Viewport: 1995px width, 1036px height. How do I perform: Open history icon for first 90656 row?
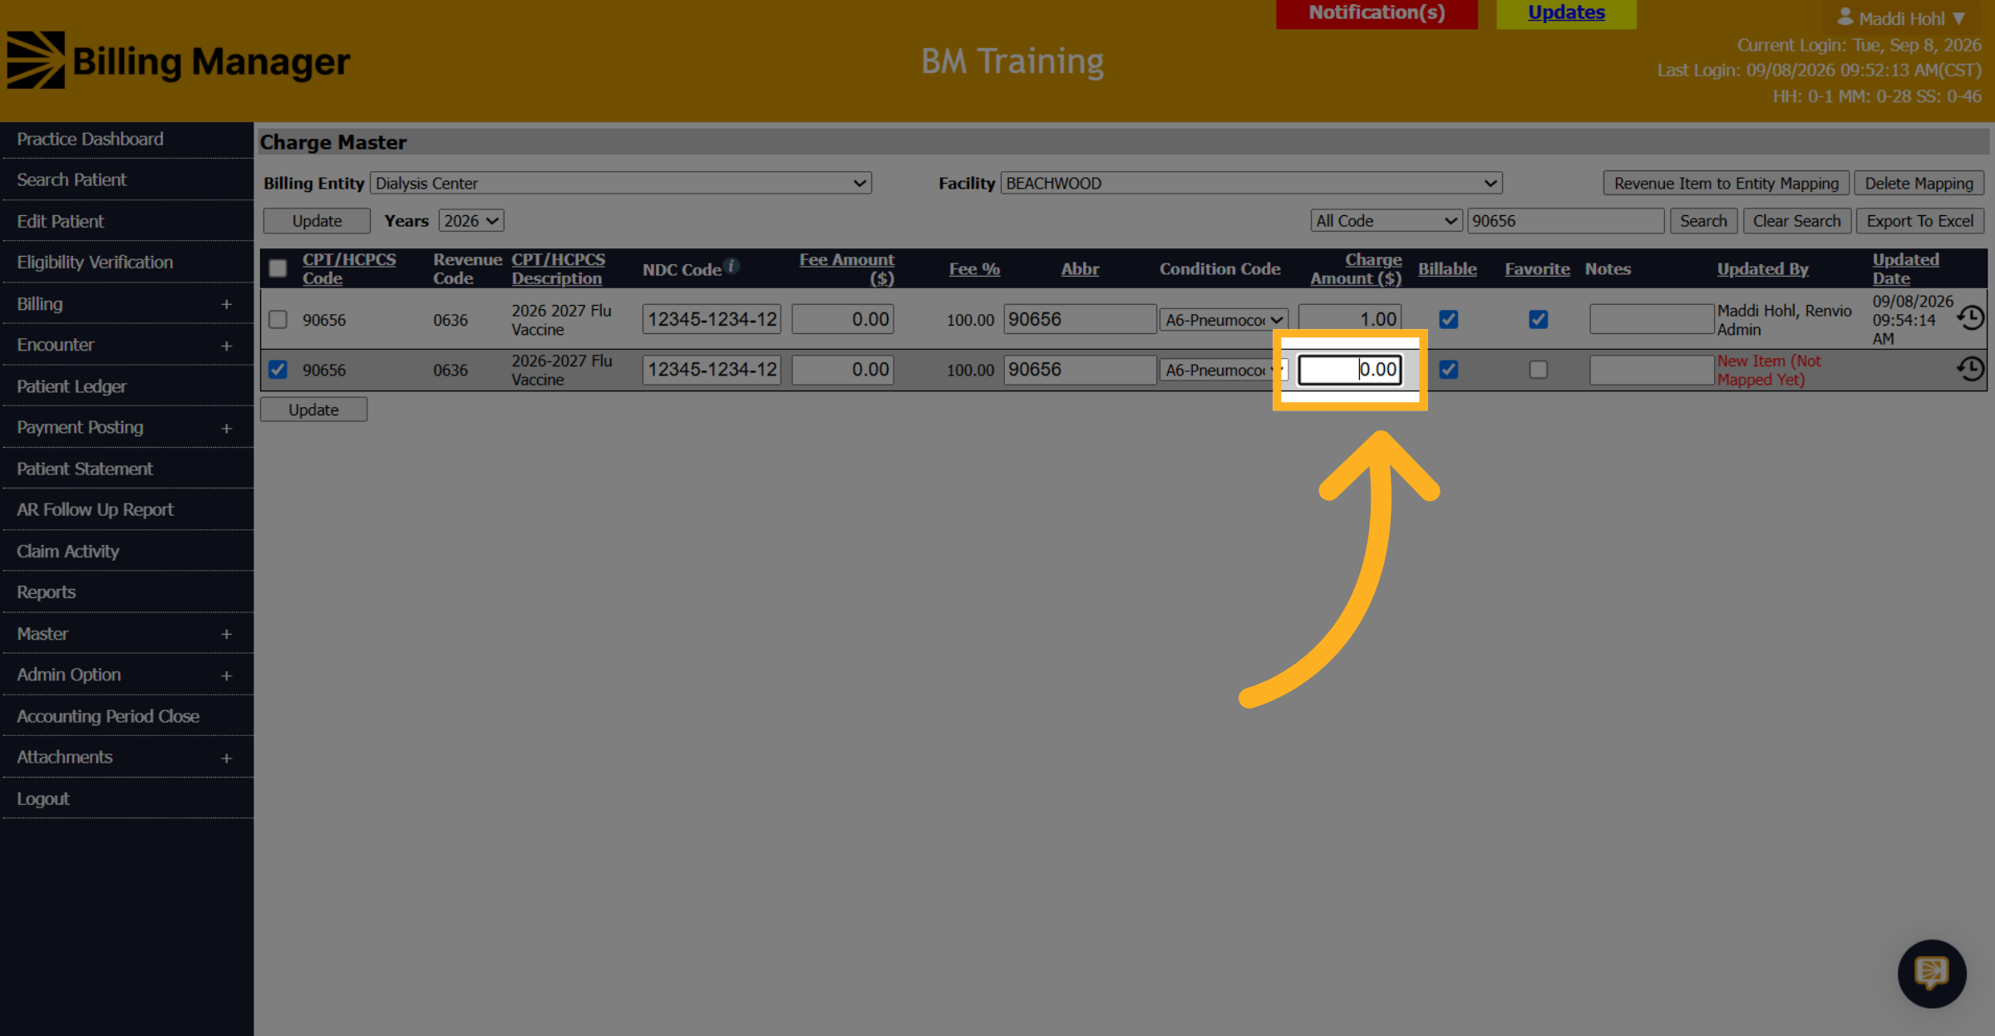[1971, 318]
